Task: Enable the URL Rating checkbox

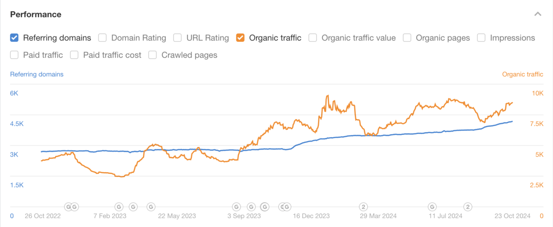Action: [177, 38]
